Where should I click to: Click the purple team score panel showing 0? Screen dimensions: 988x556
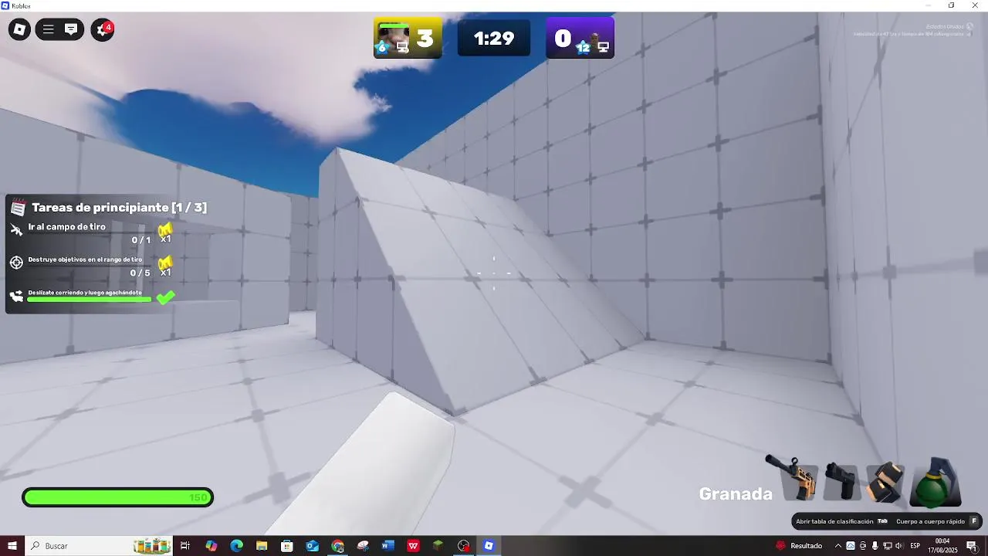(x=580, y=39)
